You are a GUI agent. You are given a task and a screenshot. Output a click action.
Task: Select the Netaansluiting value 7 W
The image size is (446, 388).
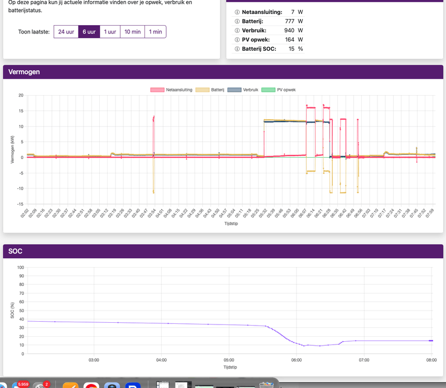[297, 12]
